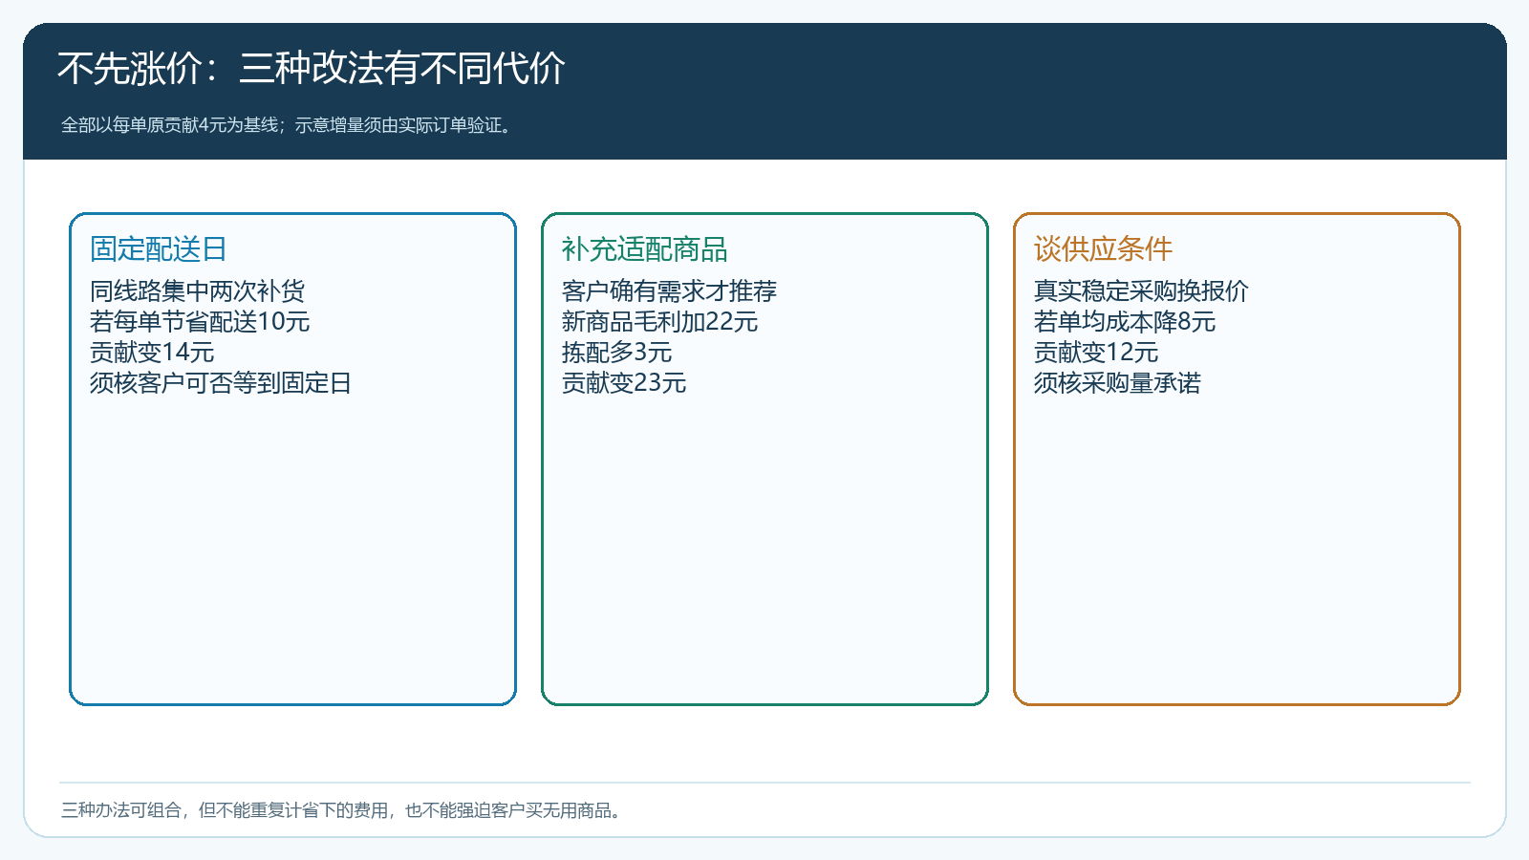Screen dimensions: 1529x860
Task: Select the text 若每单节省配送10元
Action: (200, 321)
